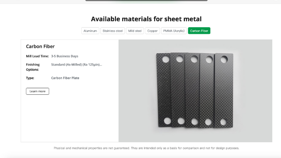Click the rightmost carbon fiber plate in photo

(224, 90)
